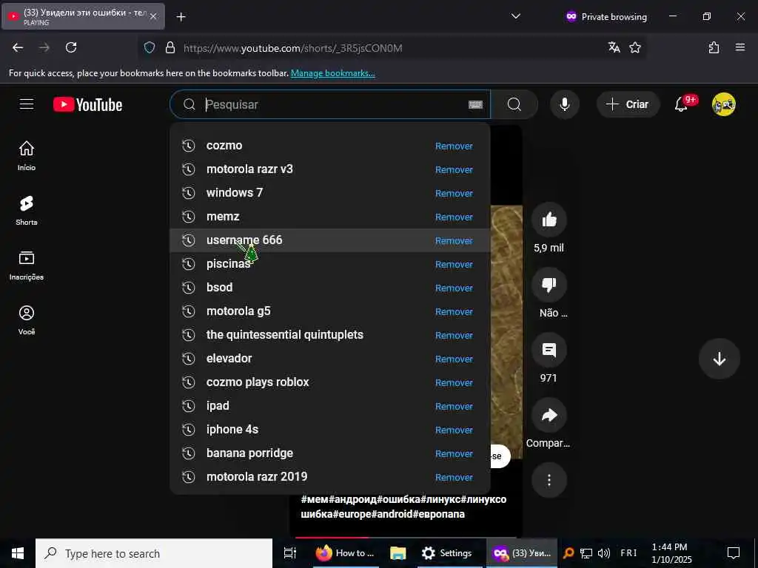
Task: Click the magnifier search submit button
Action: click(514, 104)
